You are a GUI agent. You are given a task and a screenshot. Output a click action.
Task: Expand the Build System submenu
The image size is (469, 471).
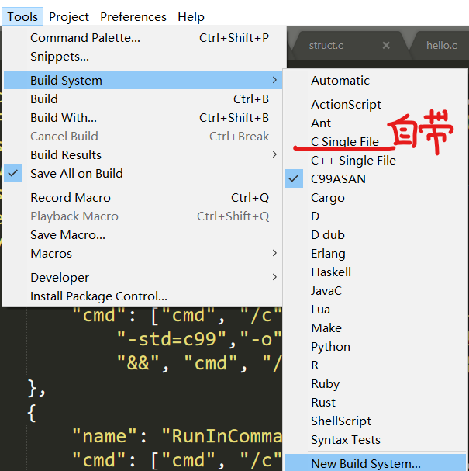pyautogui.click(x=143, y=80)
